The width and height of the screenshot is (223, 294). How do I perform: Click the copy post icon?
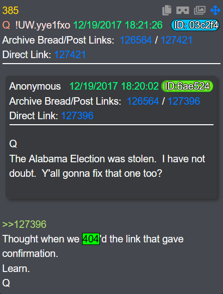(167, 10)
